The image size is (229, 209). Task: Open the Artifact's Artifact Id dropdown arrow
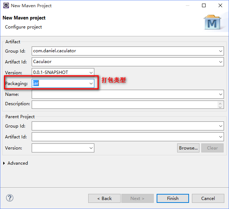tap(220, 62)
